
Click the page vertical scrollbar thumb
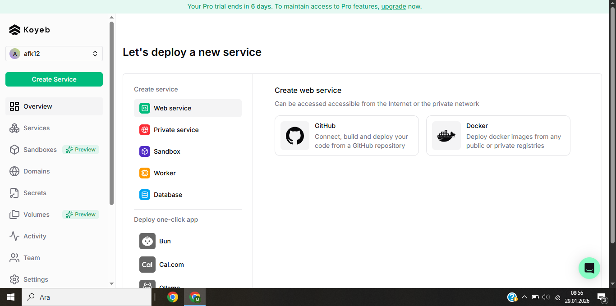pos(612,126)
